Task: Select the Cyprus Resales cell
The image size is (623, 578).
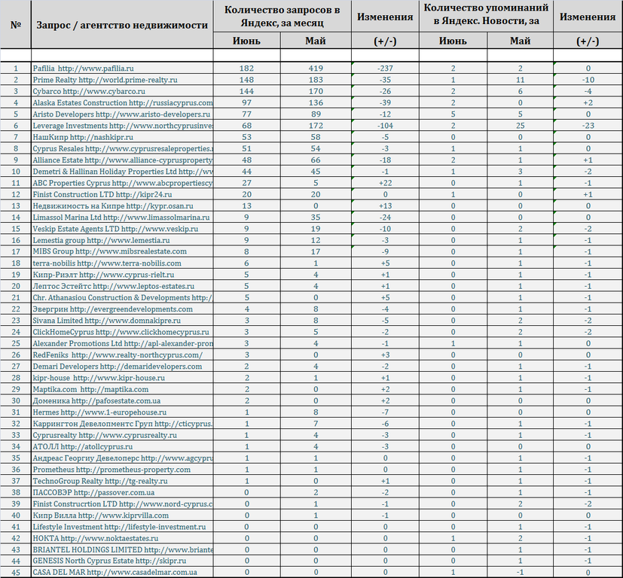Action: coord(122,149)
